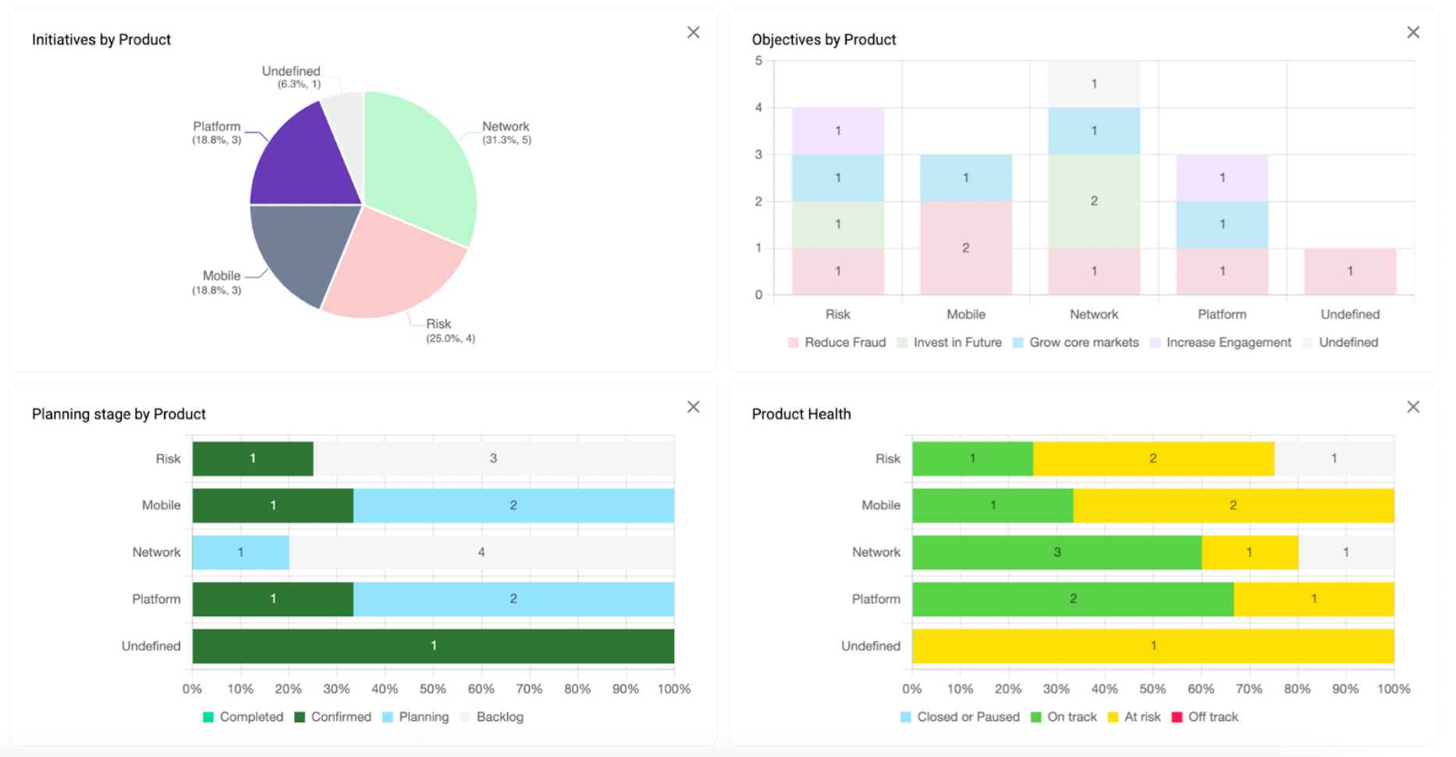
Task: Click Risk row On track bar in Product Health
Action: tap(972, 459)
